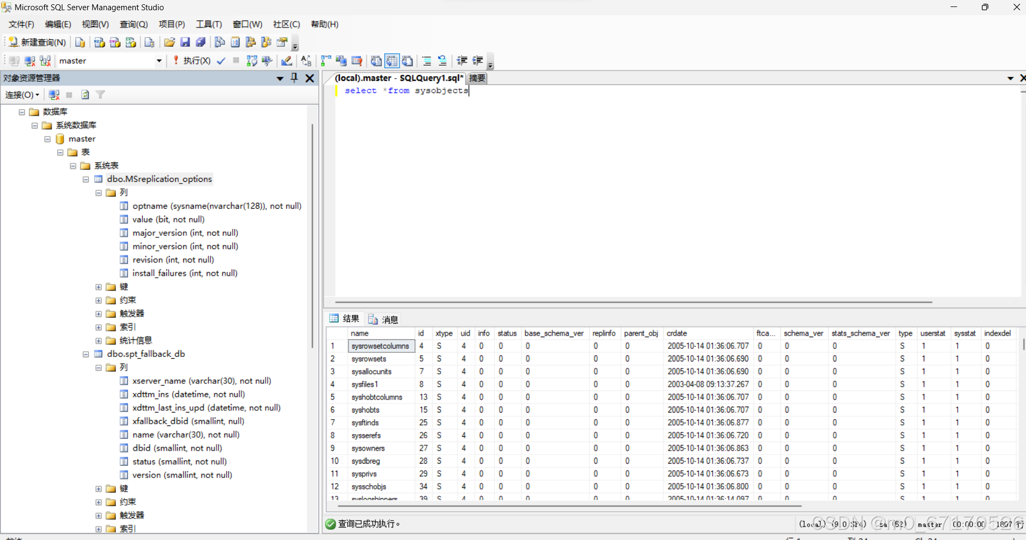Expand 触发器 under dbo.MSreplication_options

pos(99,314)
